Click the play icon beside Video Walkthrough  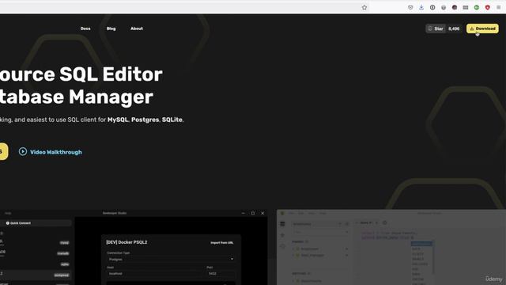(x=23, y=151)
